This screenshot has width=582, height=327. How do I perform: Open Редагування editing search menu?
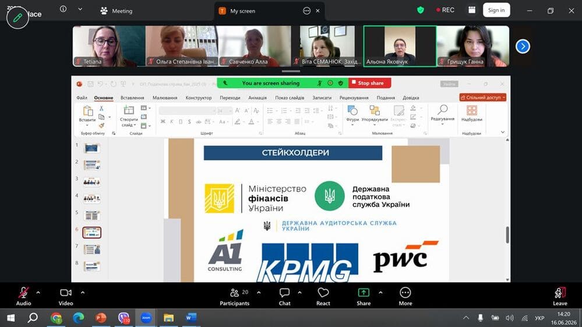(442, 114)
